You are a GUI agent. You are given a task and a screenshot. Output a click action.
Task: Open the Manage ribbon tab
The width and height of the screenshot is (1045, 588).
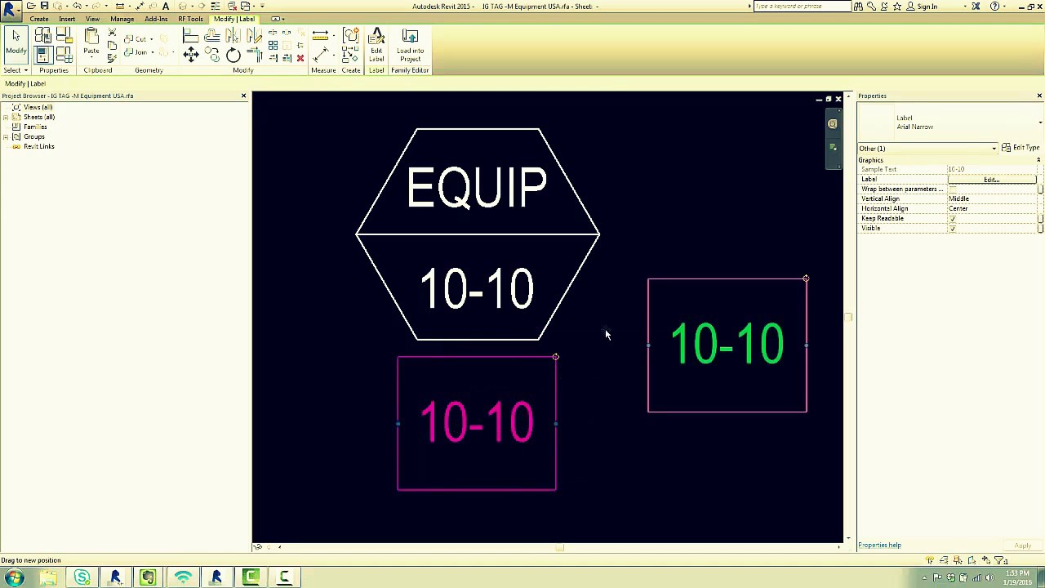(122, 19)
